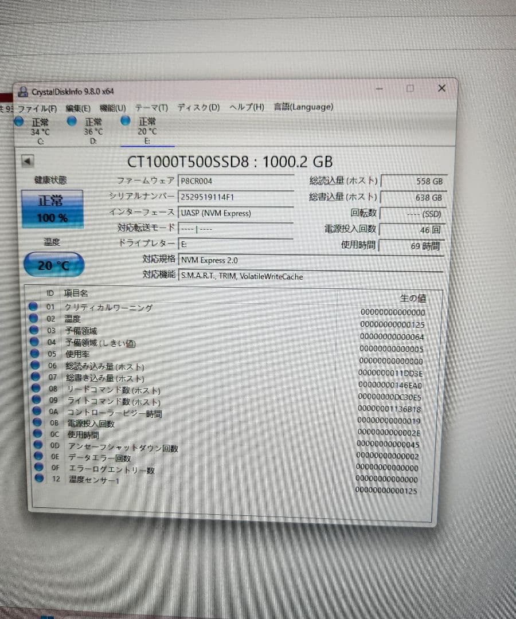Click the status dot for ライトコマンド数 row
The height and width of the screenshot is (619, 516).
click(36, 399)
